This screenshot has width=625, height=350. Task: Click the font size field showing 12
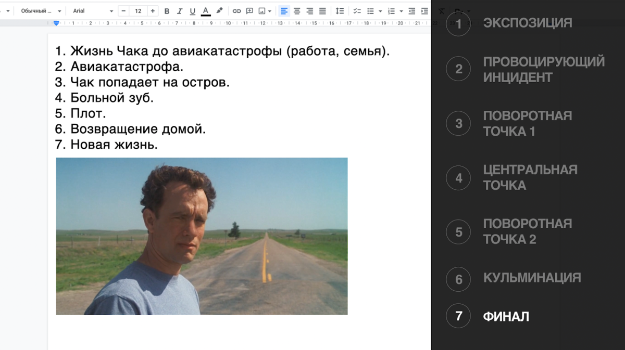pyautogui.click(x=138, y=11)
